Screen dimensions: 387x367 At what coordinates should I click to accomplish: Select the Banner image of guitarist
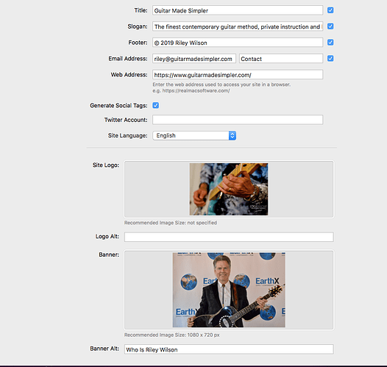click(x=229, y=290)
